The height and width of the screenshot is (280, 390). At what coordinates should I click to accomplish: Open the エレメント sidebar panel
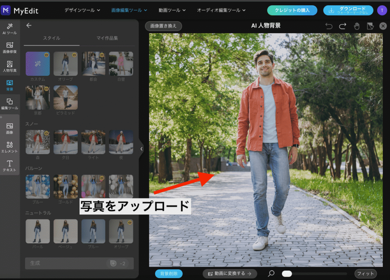point(10,147)
